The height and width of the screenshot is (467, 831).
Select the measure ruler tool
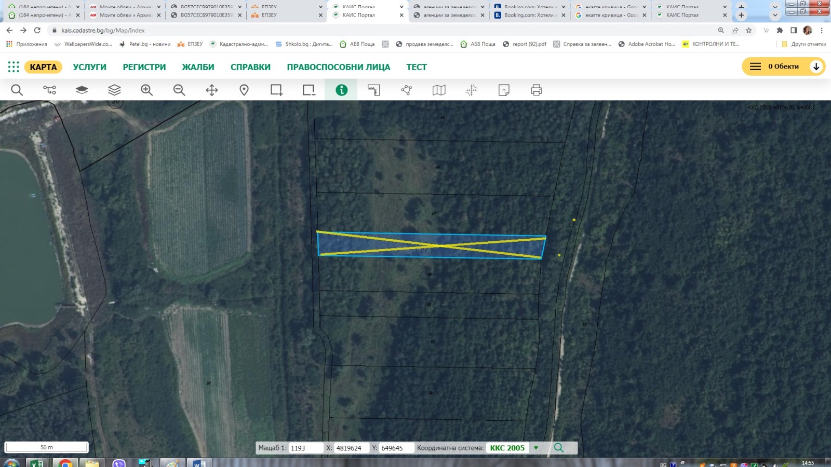click(x=373, y=90)
